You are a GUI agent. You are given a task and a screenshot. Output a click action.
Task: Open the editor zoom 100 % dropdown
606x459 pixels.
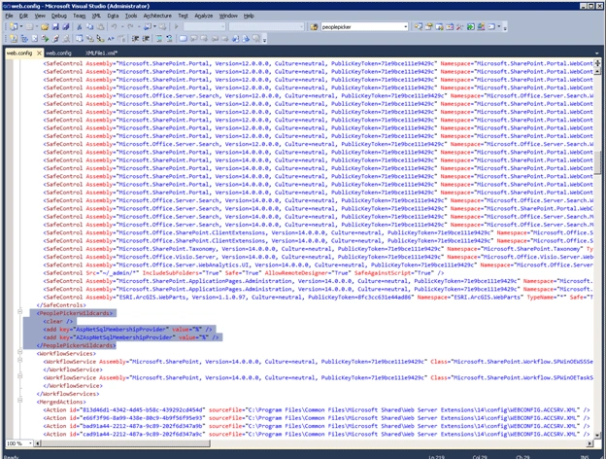point(30,443)
